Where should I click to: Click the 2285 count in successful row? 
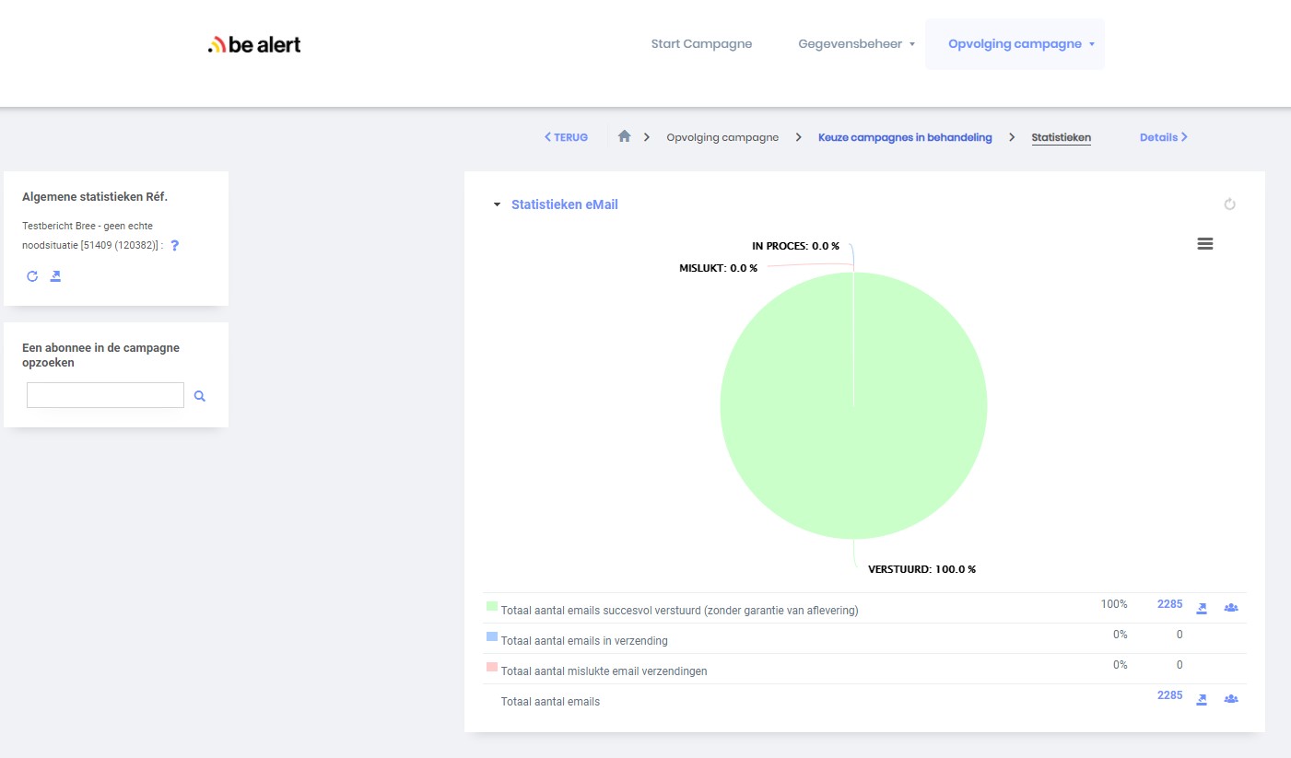coord(1169,604)
